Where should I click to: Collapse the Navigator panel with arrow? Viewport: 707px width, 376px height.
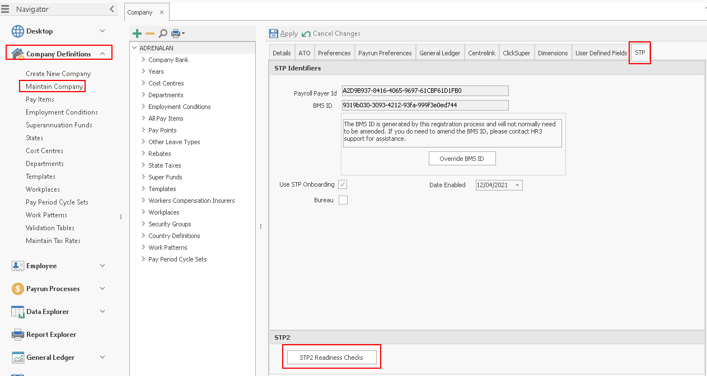[x=112, y=9]
